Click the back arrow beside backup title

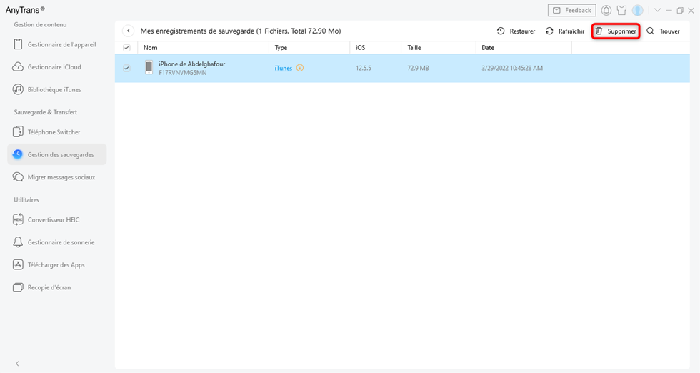tap(128, 31)
